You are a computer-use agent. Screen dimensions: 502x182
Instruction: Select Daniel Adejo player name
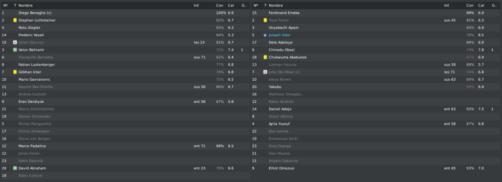[x=280, y=109]
